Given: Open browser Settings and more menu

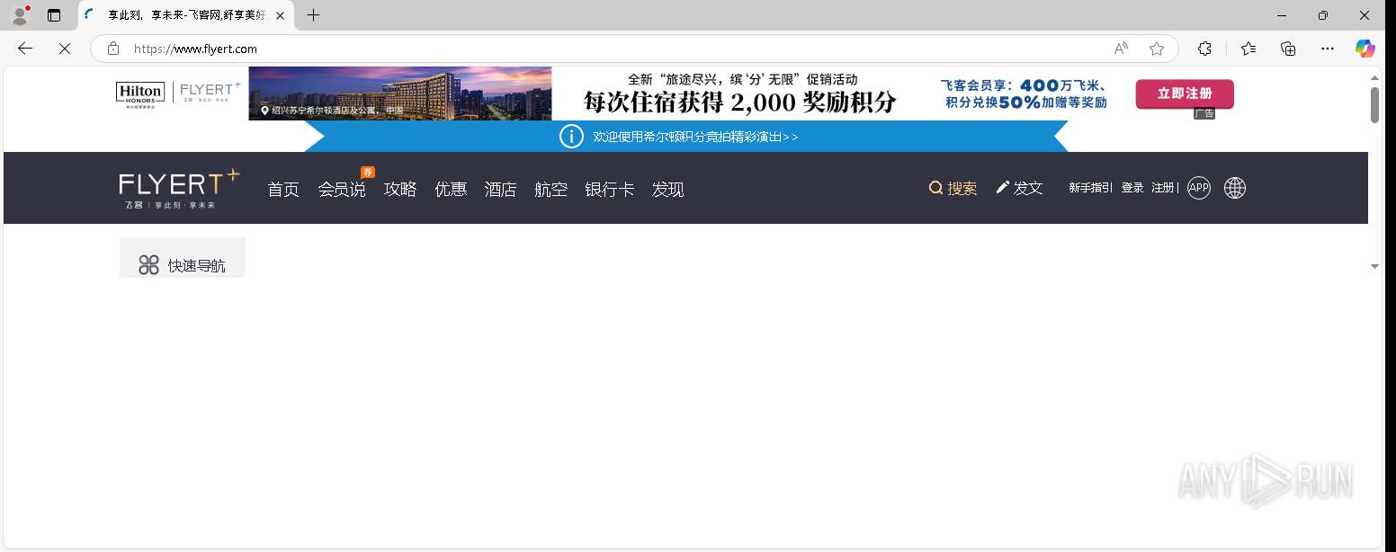Looking at the screenshot, I should pos(1328,49).
